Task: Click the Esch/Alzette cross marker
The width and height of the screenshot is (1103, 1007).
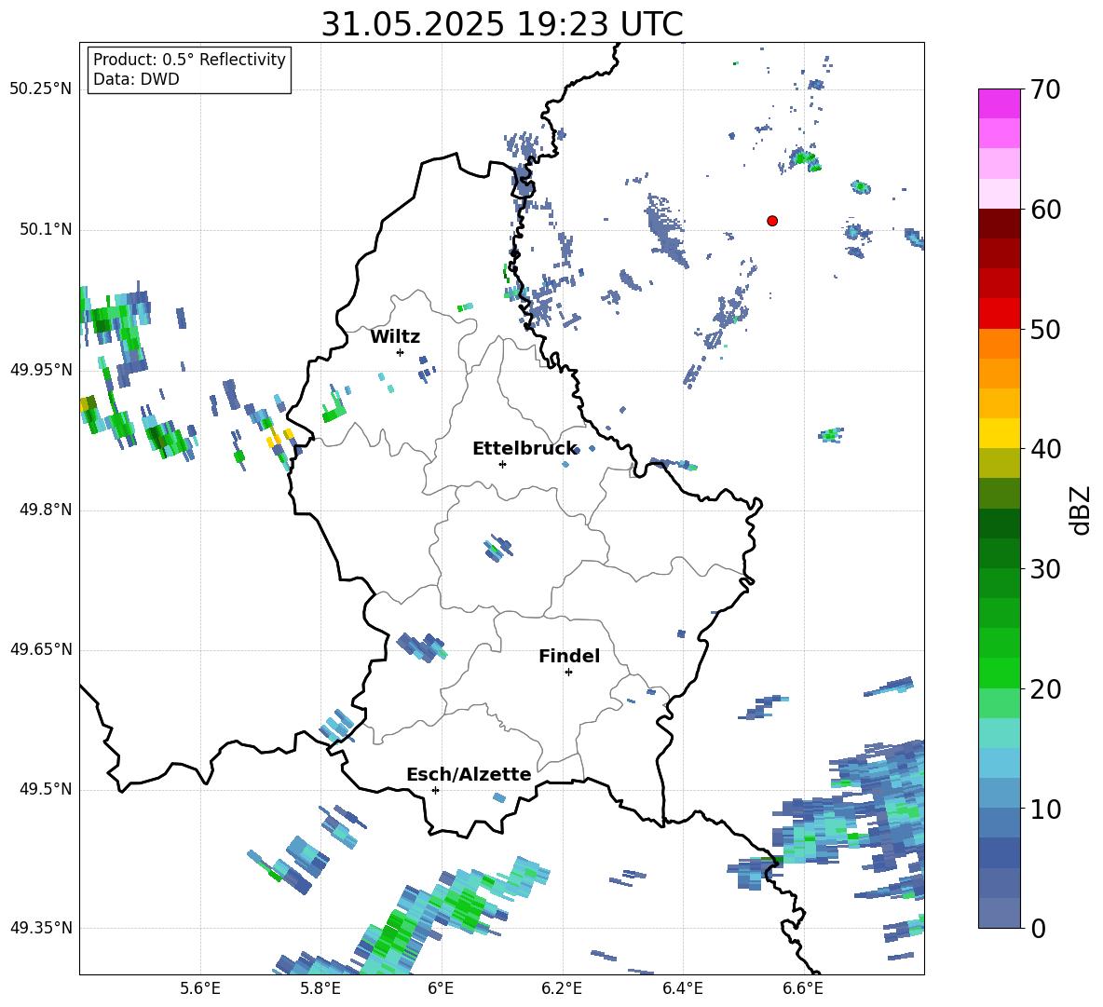Action: click(435, 790)
